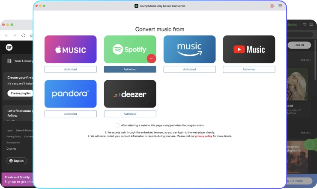317x189 pixels.
Task: Open the privacy policy link
Action: point(203,136)
